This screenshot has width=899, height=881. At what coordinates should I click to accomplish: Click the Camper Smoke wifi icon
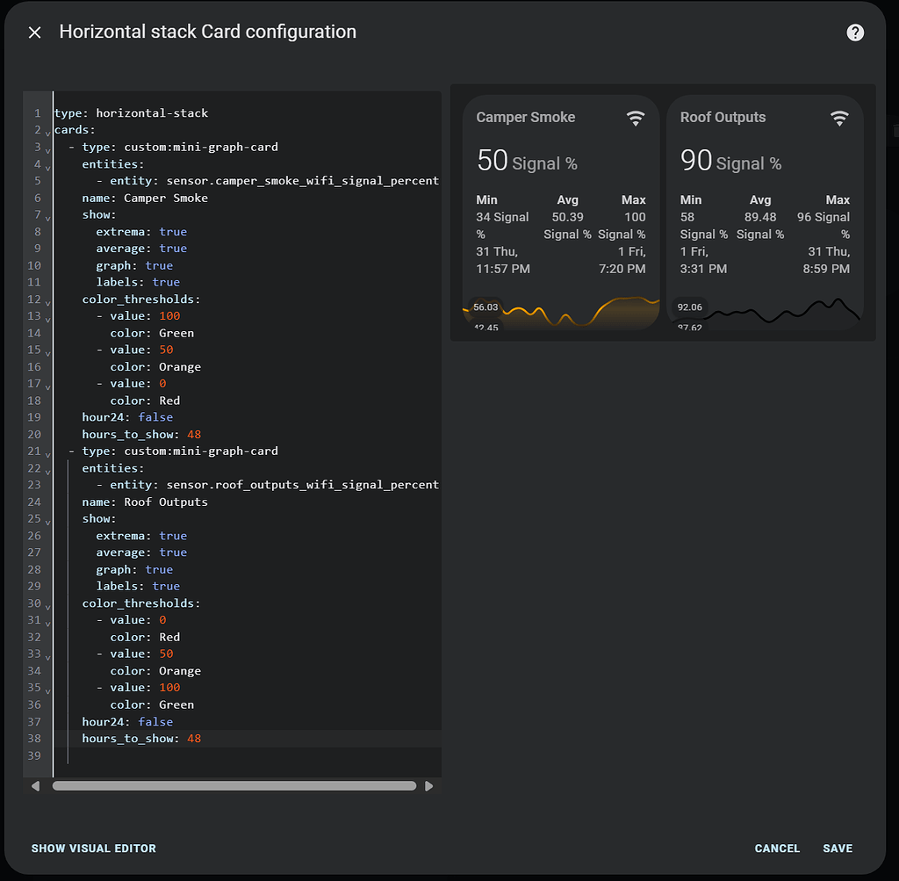pyautogui.click(x=636, y=118)
